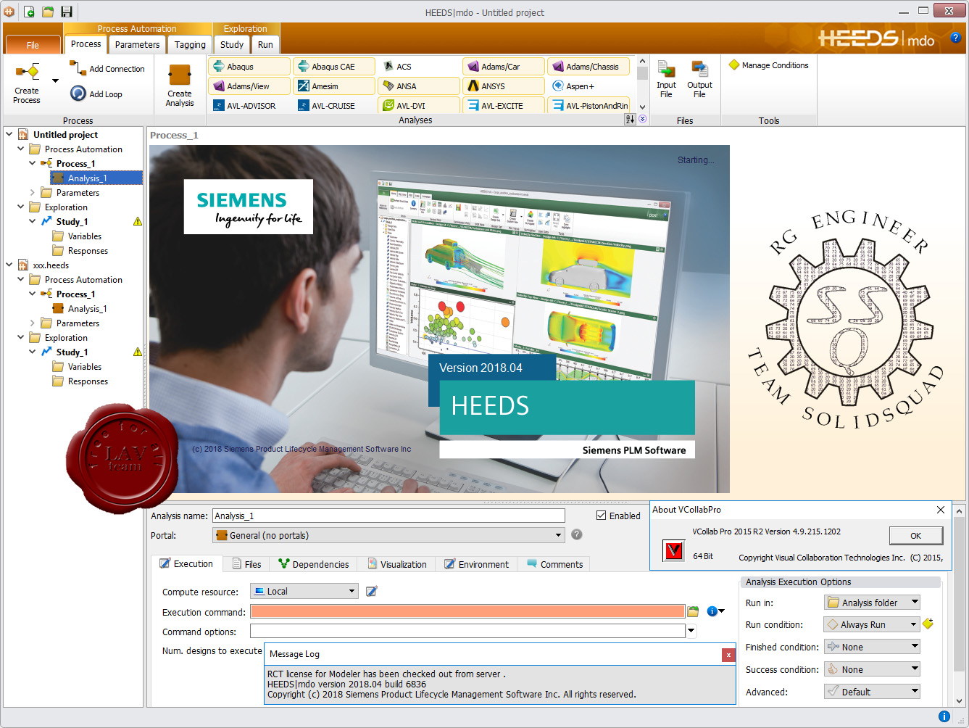The height and width of the screenshot is (728, 969).
Task: Add an AVL-EXCITE analysis
Action: (504, 106)
